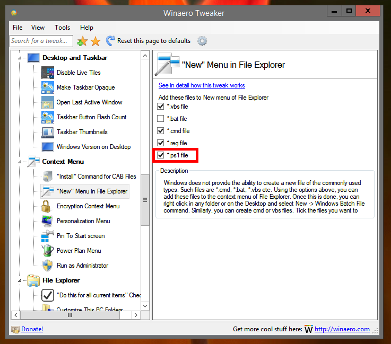Screen dimensions: 391x344
Task: Click the Winaero Tweaker title bar app icon
Action: 14,12
